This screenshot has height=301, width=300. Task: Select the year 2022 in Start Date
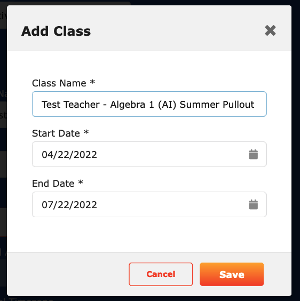(85, 155)
